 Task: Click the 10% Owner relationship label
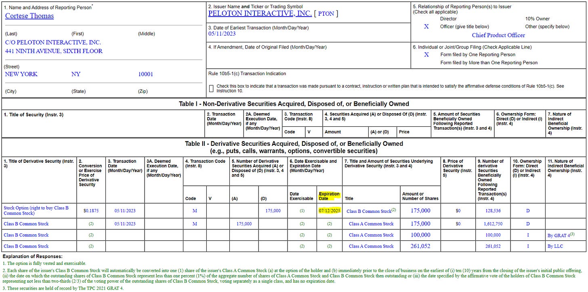pyautogui.click(x=538, y=19)
